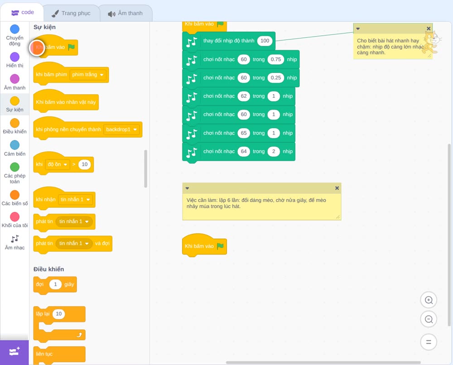Switch to the Trang phục tab
Viewport: 453px width, 365px height.
coord(71,13)
